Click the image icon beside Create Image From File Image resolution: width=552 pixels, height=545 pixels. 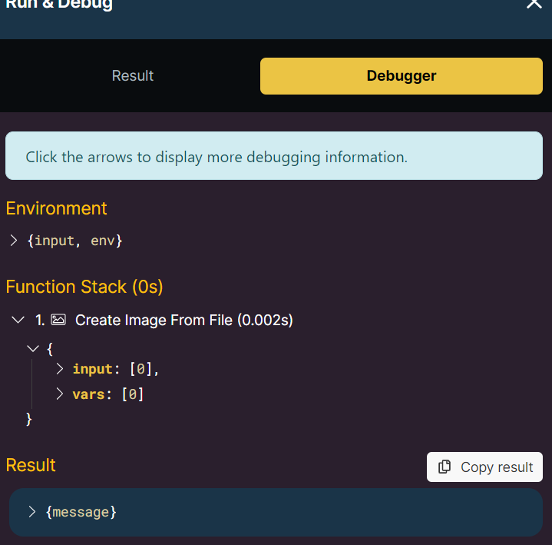tap(58, 320)
